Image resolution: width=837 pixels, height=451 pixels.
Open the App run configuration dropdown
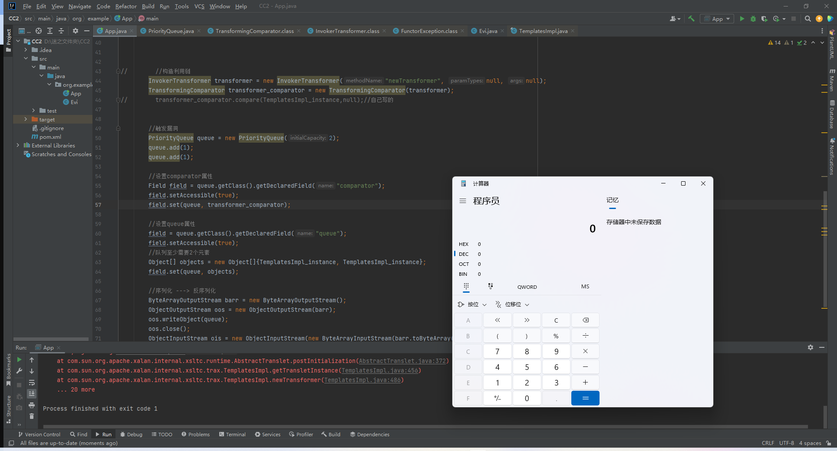pyautogui.click(x=717, y=19)
